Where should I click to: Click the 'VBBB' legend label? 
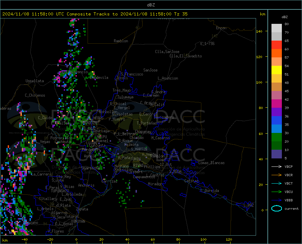click(289, 200)
